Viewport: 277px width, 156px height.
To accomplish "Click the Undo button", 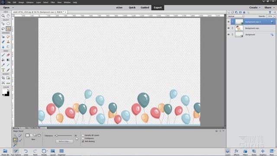I will click(26, 152).
